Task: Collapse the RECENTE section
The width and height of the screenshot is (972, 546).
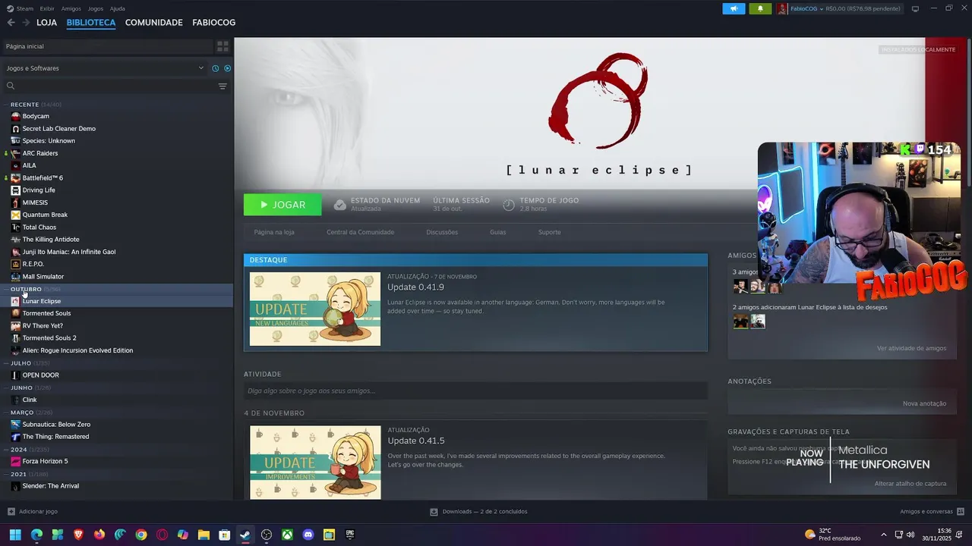Action: [x=7, y=105]
